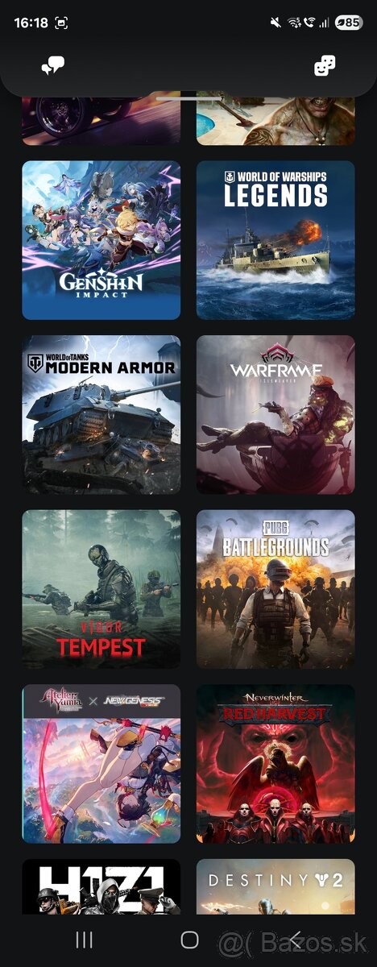This screenshot has width=377, height=967.
Task: Open World of Warships Legends tile
Action: pyautogui.click(x=275, y=240)
